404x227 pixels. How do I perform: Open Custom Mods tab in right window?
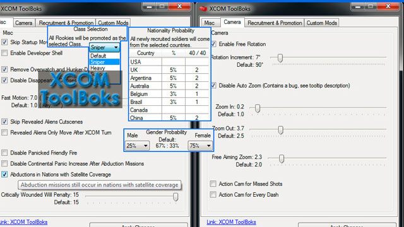pos(321,23)
